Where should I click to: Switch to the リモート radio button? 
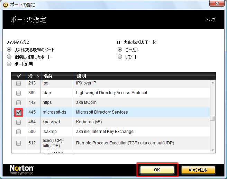click(x=120, y=57)
